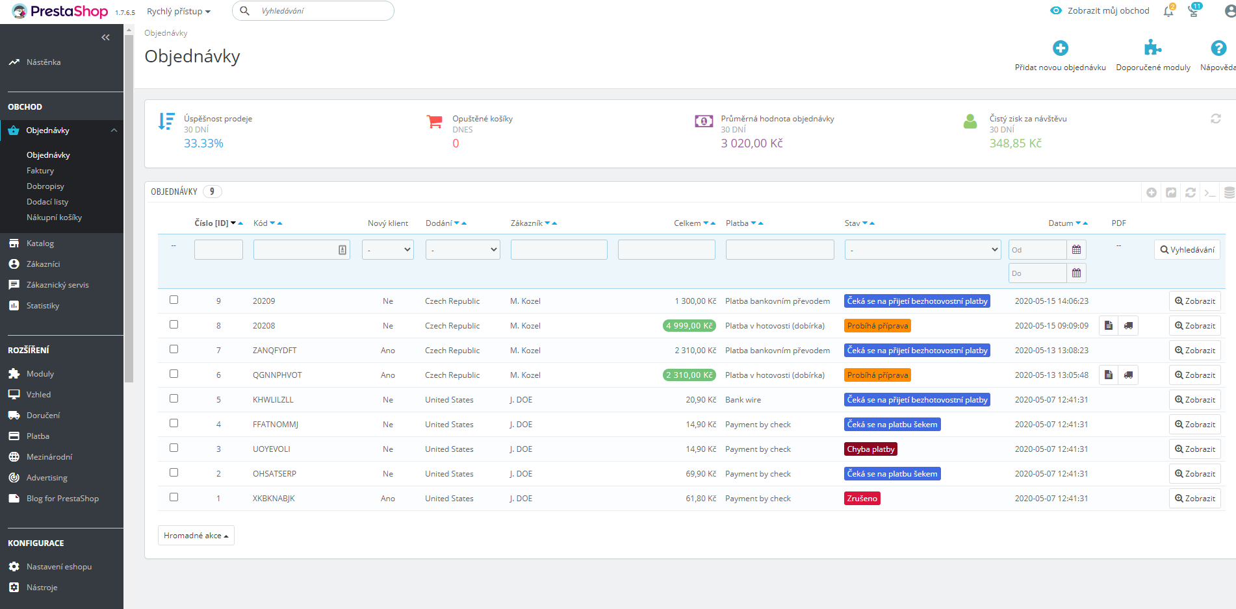Open Nový klient filter dropdown
1236x609 pixels.
(388, 250)
